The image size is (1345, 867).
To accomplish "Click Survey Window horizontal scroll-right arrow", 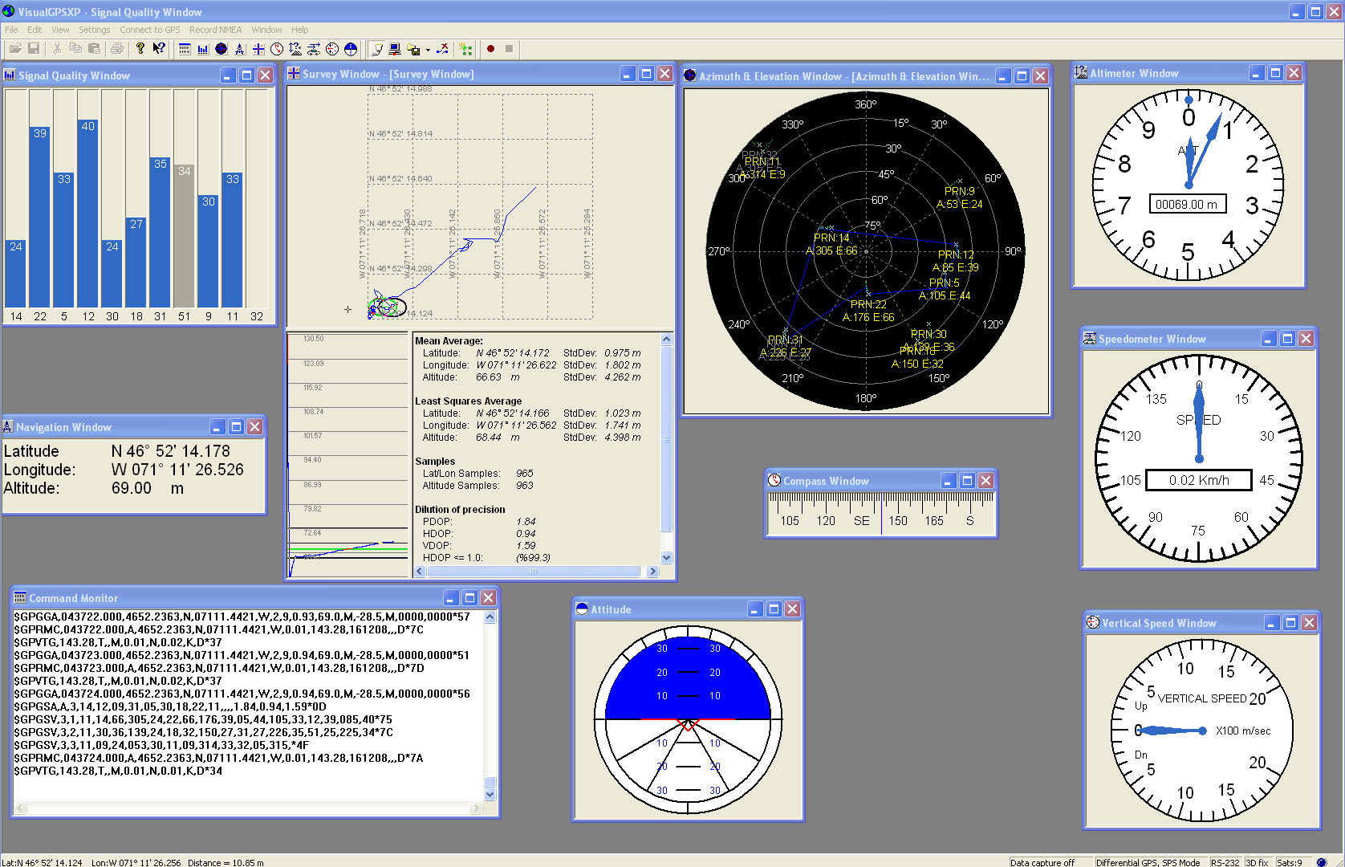I will (652, 572).
